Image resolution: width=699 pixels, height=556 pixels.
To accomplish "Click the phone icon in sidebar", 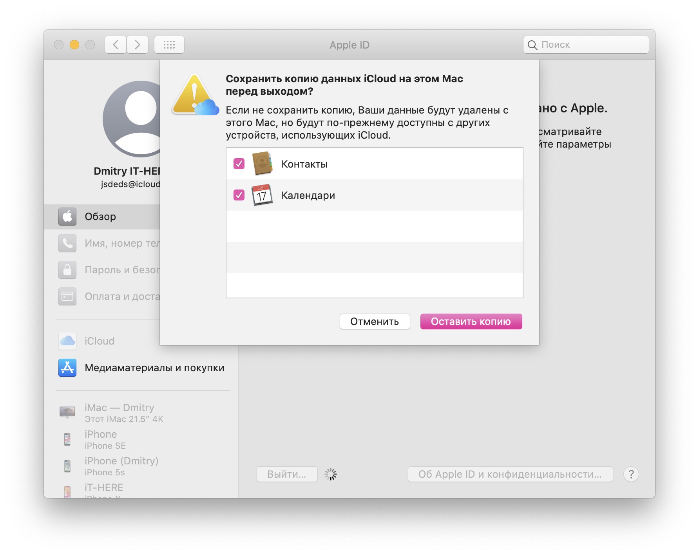I will point(67,243).
